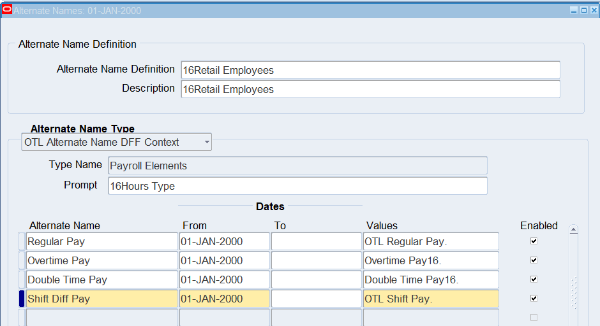The image size is (600, 326).
Task: Minimize the Alternate Names window
Action: (x=573, y=10)
